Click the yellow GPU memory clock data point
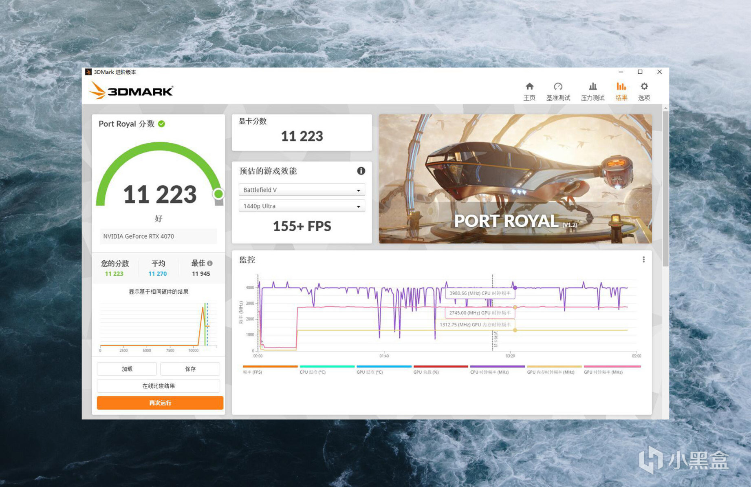This screenshot has width=751, height=487. coord(515,330)
